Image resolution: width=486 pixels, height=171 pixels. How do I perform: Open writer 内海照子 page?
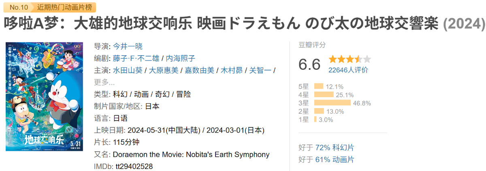(181, 58)
